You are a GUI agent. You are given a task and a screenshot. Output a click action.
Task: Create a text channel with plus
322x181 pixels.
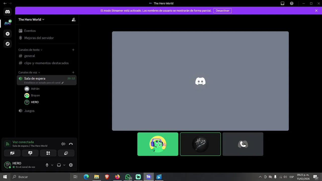73,50
